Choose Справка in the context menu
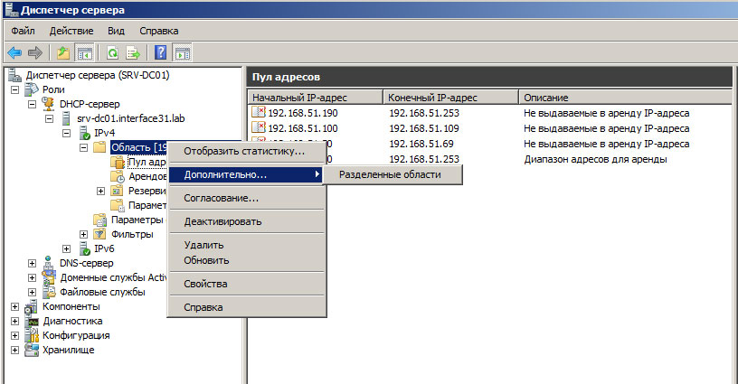 click(247, 307)
